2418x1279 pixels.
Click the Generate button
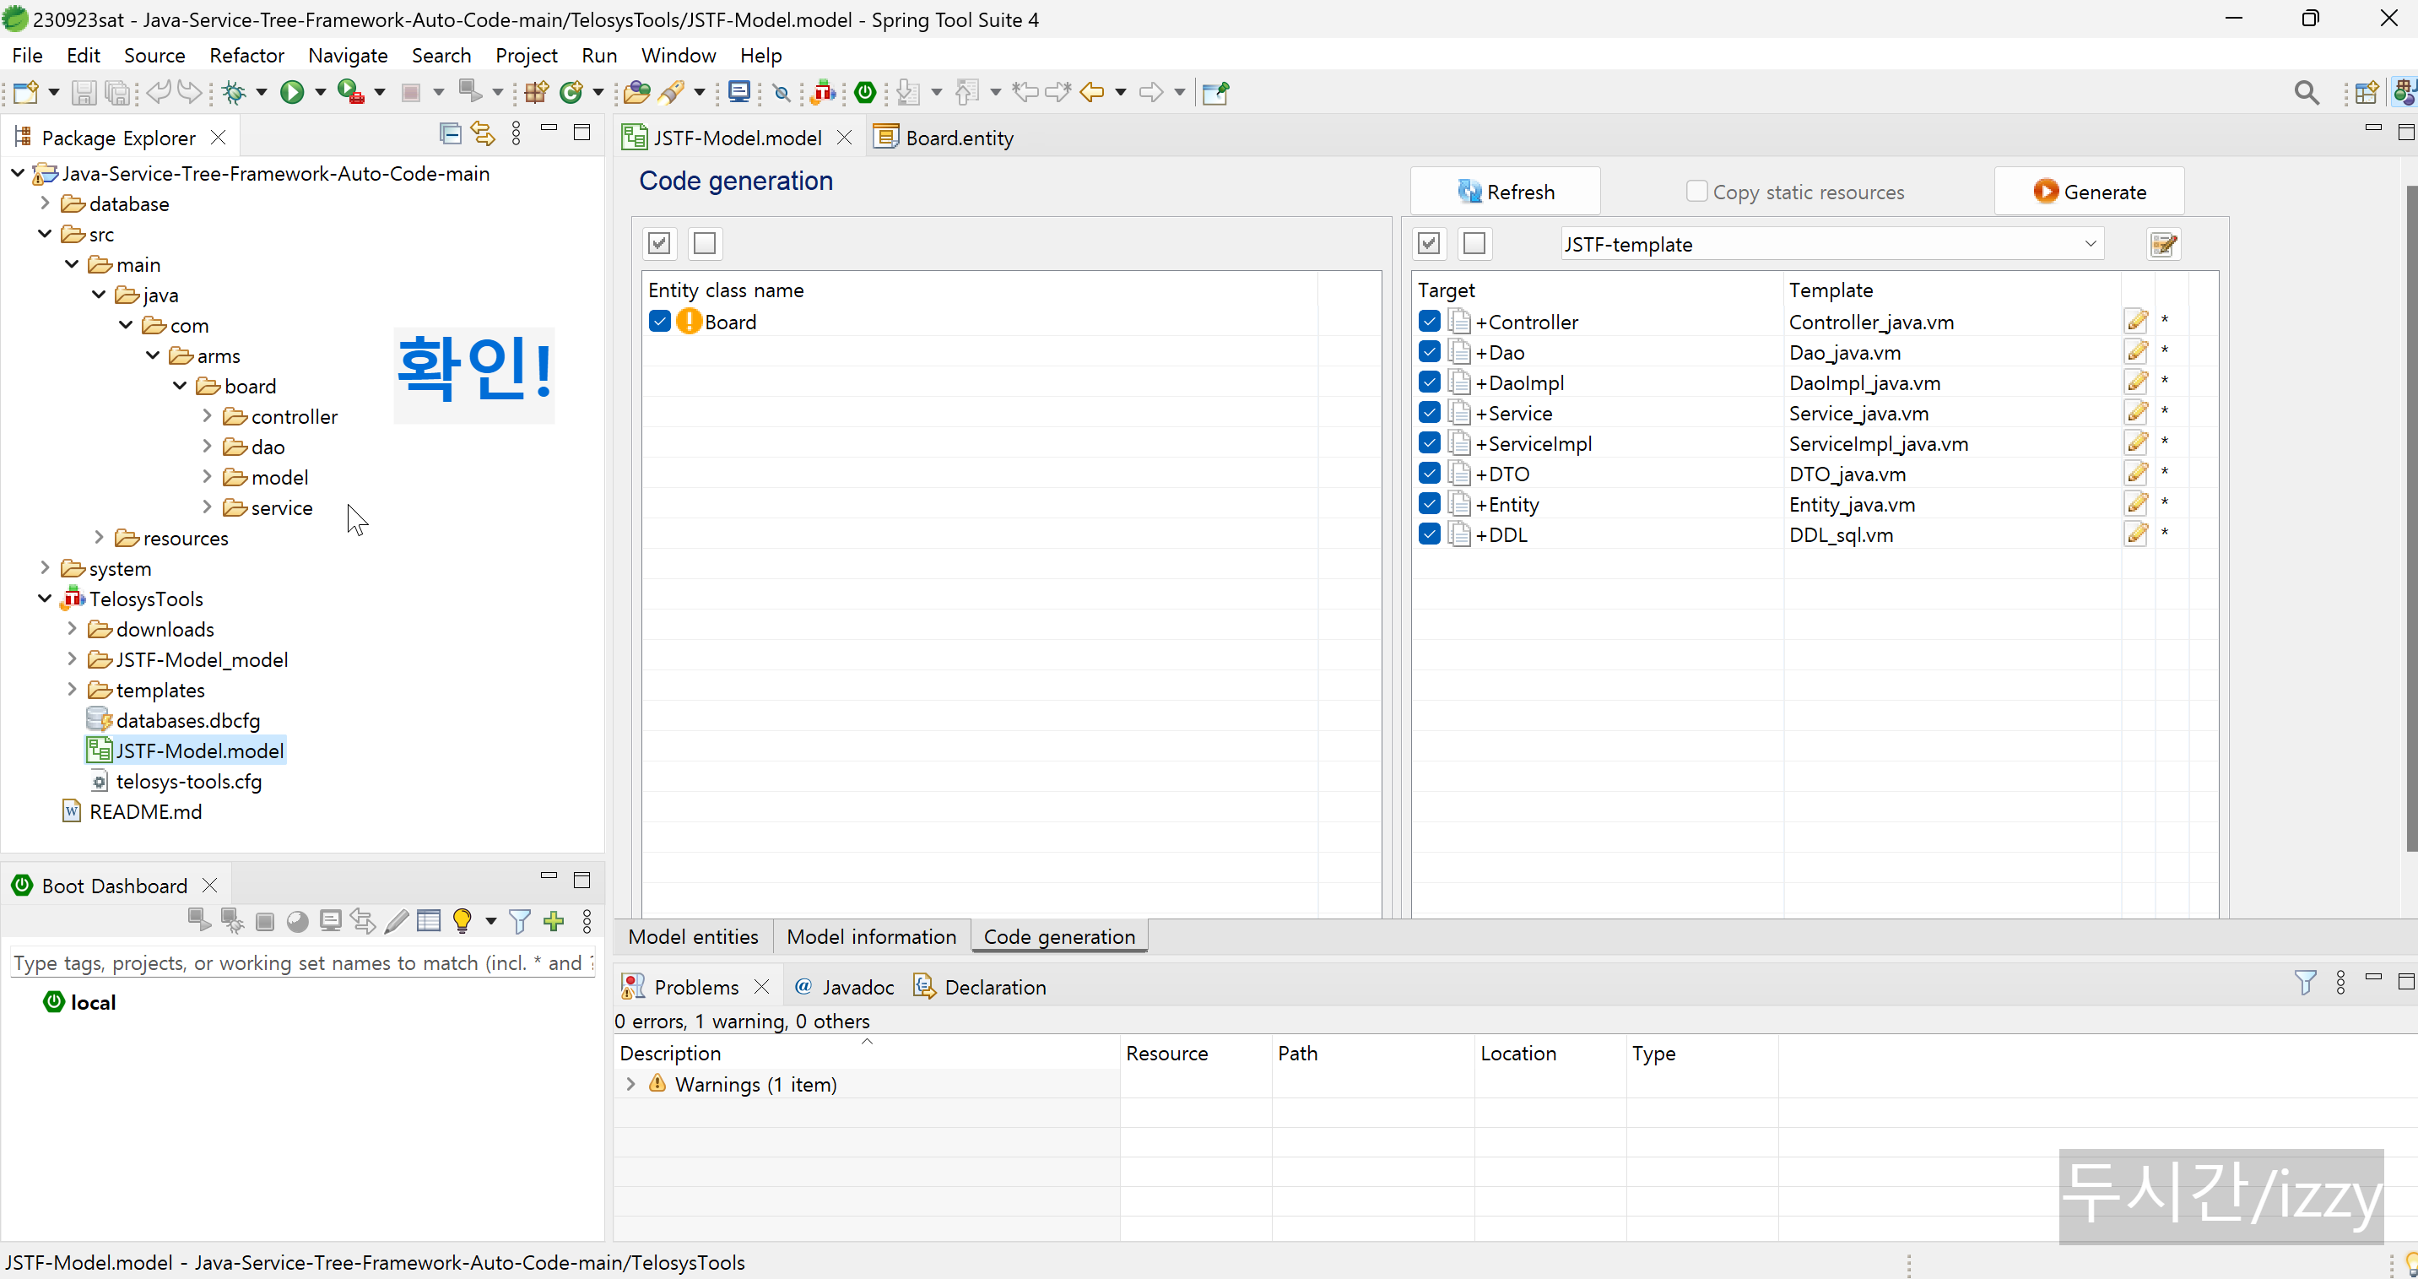tap(2090, 192)
